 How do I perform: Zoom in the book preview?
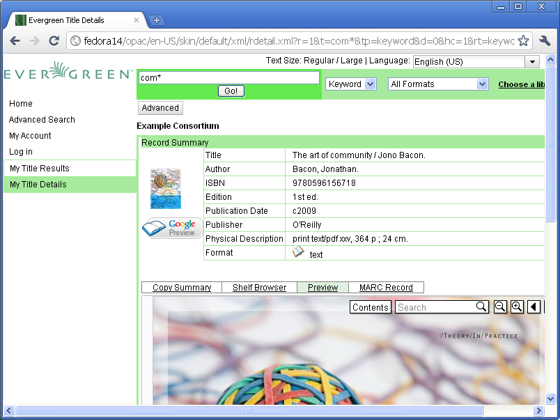pos(517,307)
